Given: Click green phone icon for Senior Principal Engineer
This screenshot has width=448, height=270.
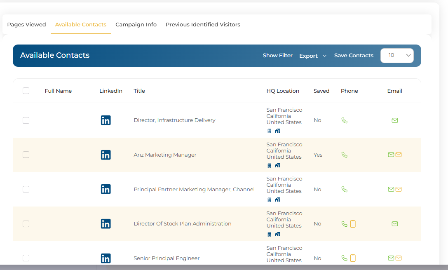Looking at the screenshot, I should (x=345, y=258).
